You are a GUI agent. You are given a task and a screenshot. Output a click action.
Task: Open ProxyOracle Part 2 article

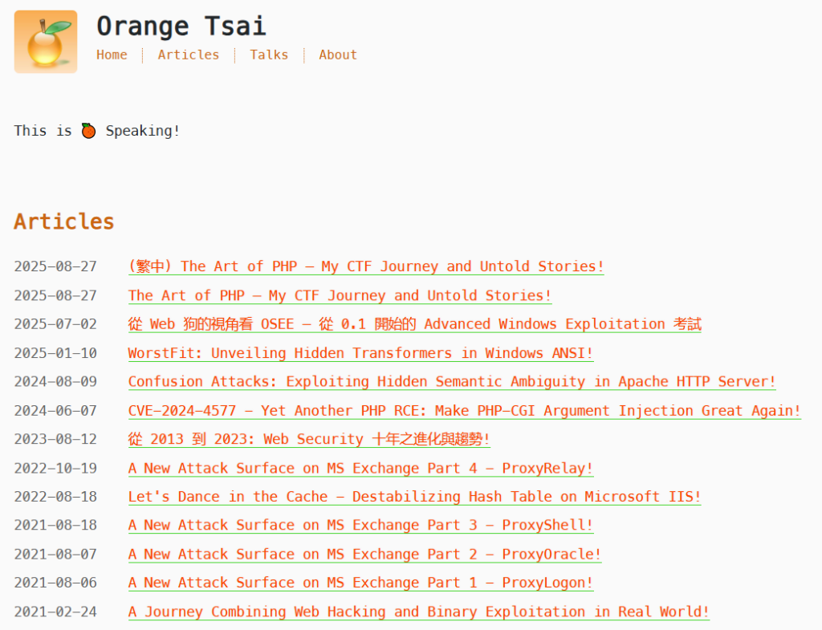[x=364, y=555]
